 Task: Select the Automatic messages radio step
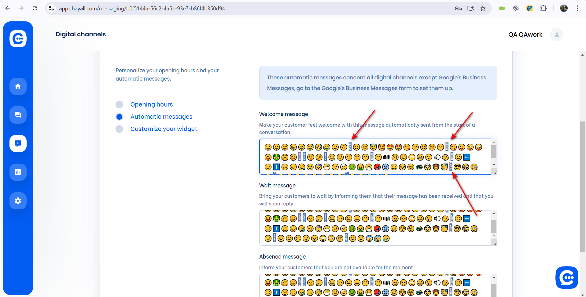[120, 117]
